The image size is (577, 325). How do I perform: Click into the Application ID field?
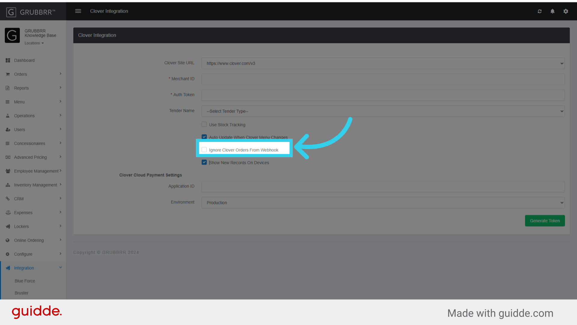click(x=383, y=187)
